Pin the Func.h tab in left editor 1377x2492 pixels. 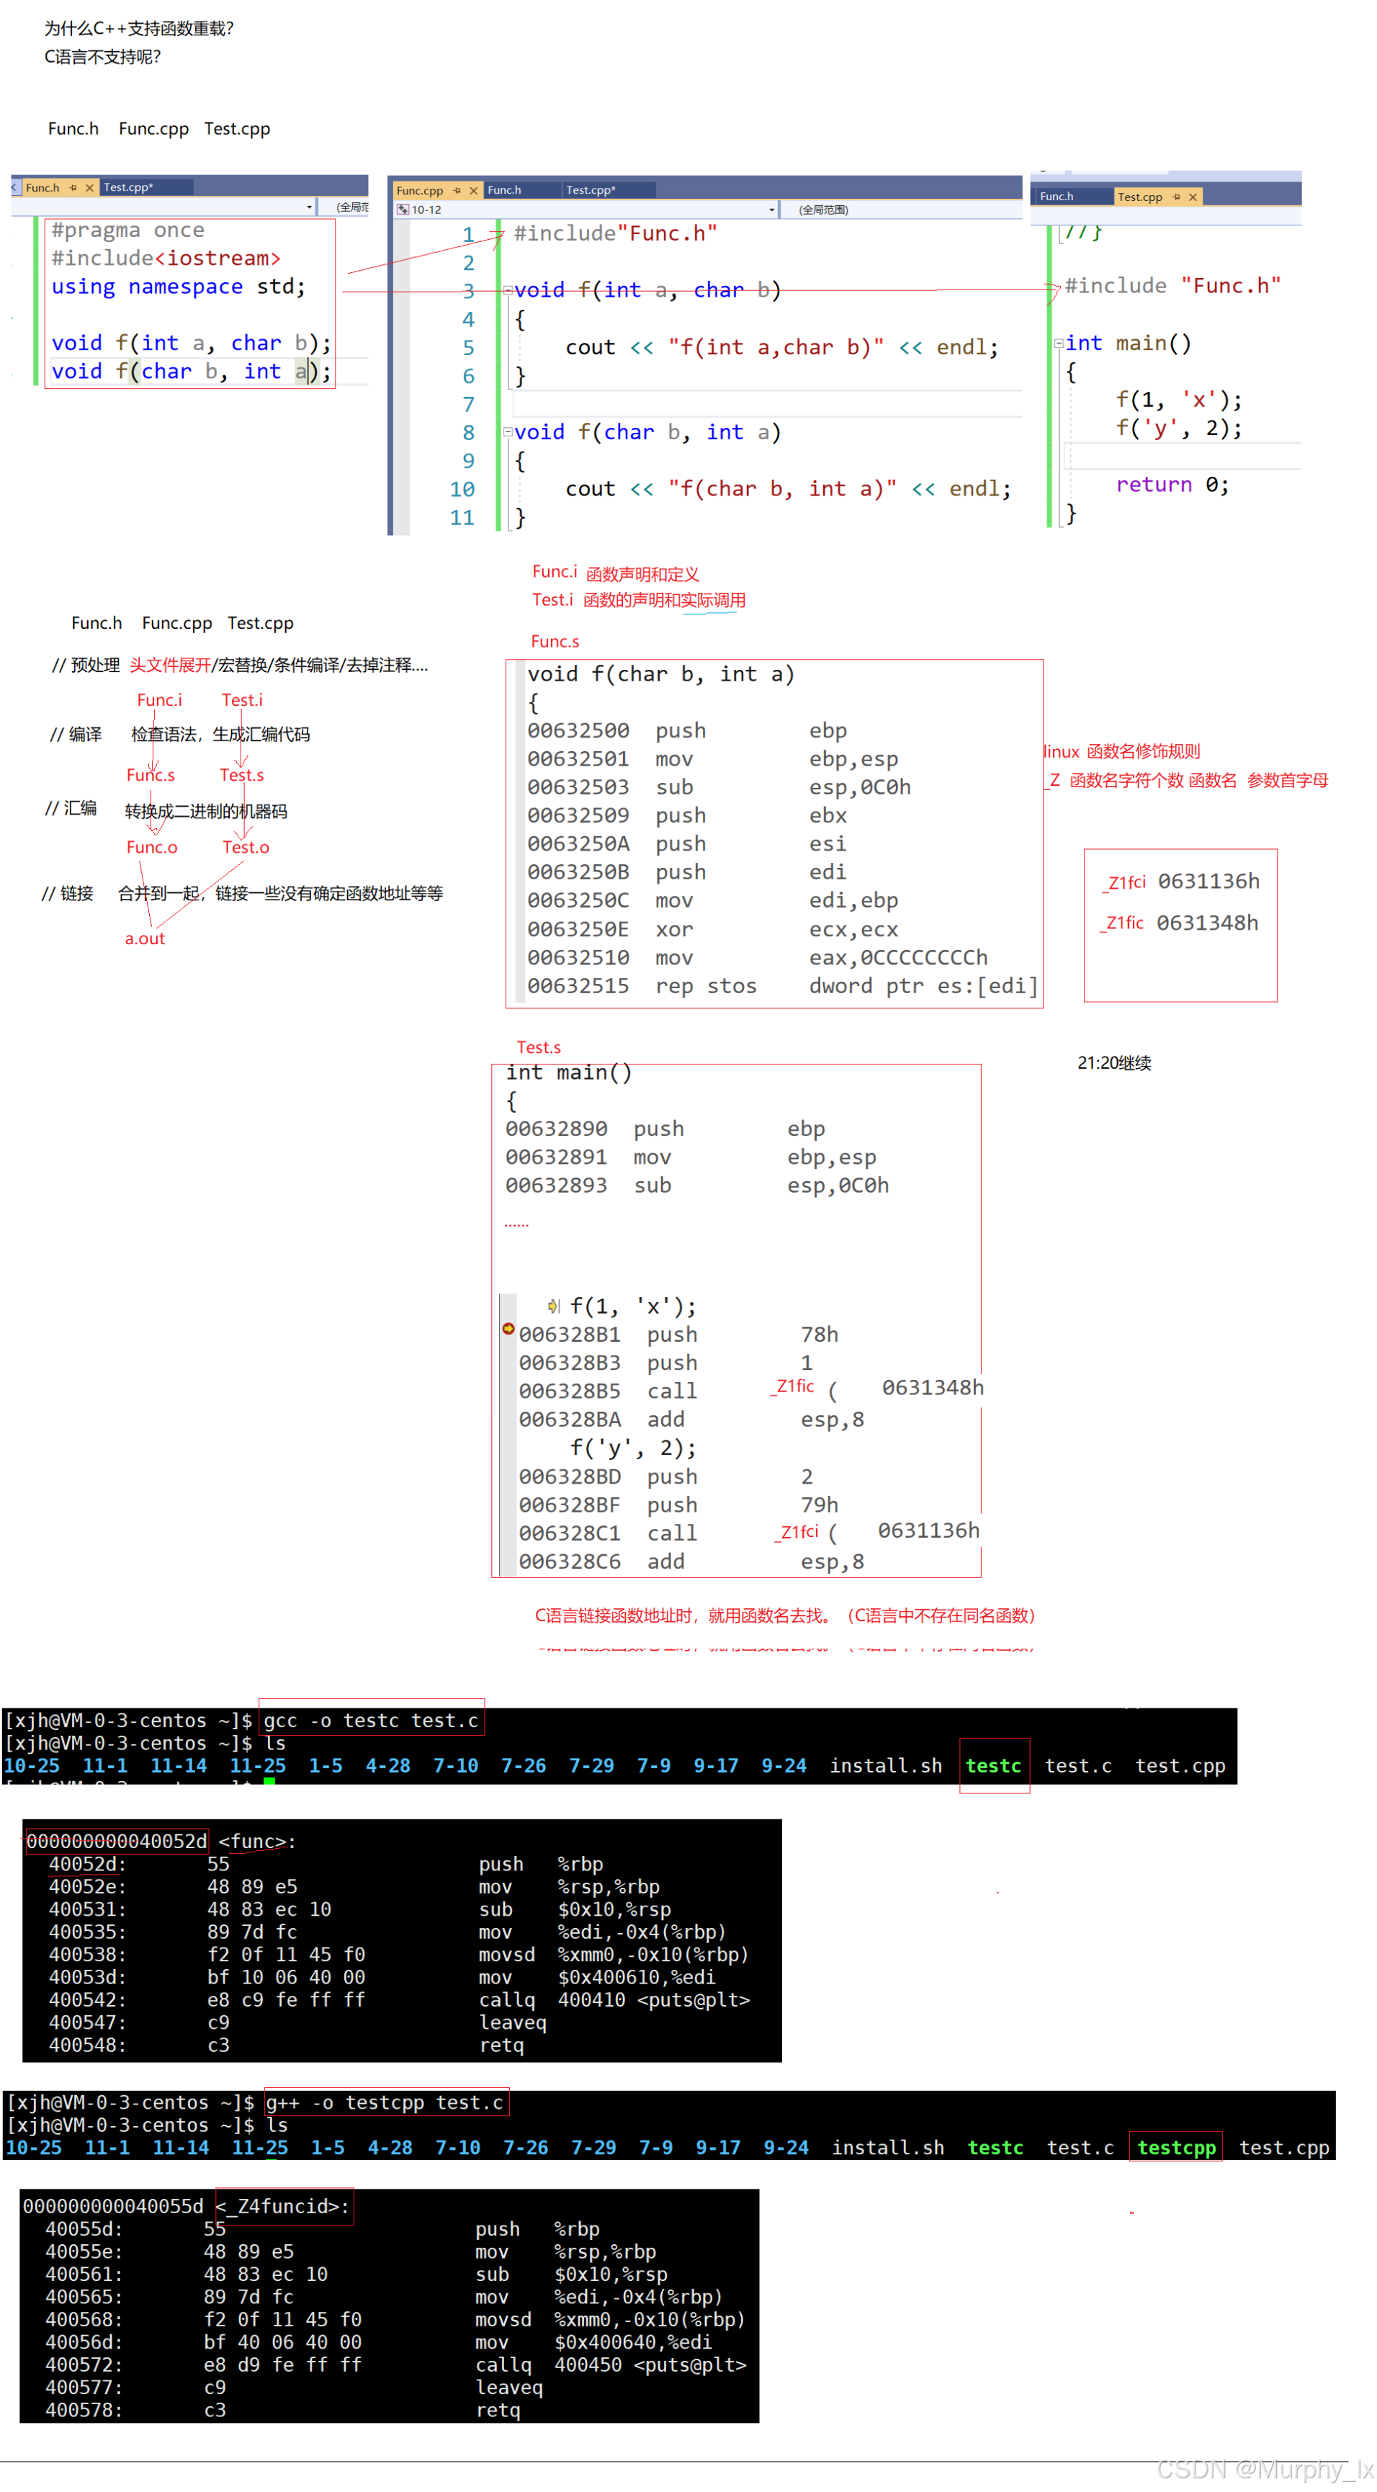click(x=73, y=188)
